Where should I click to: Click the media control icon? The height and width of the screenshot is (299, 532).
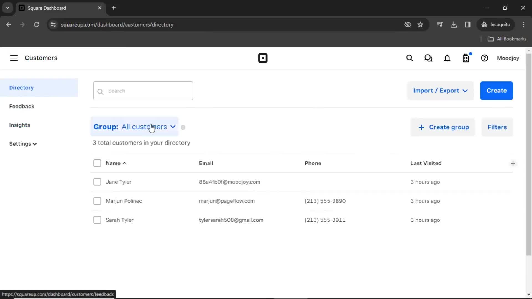click(440, 25)
